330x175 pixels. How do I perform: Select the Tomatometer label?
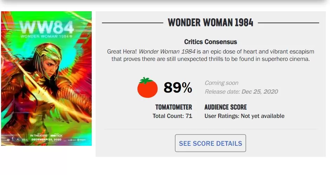pyautogui.click(x=174, y=107)
